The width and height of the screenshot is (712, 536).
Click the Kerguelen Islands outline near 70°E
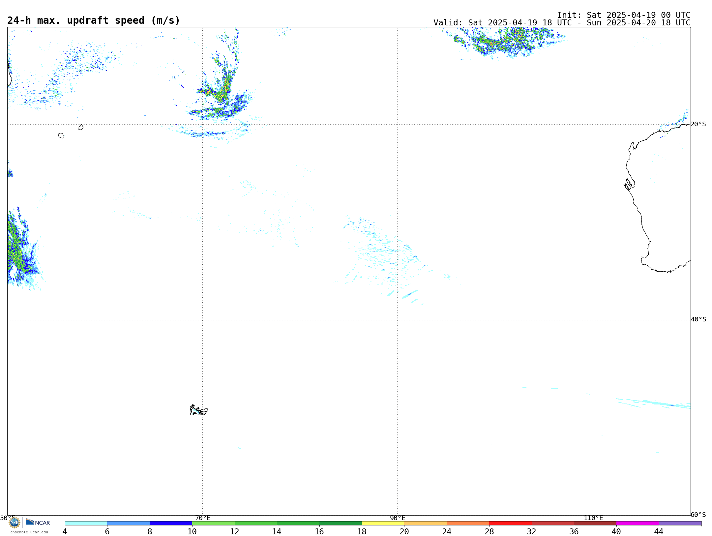point(199,410)
